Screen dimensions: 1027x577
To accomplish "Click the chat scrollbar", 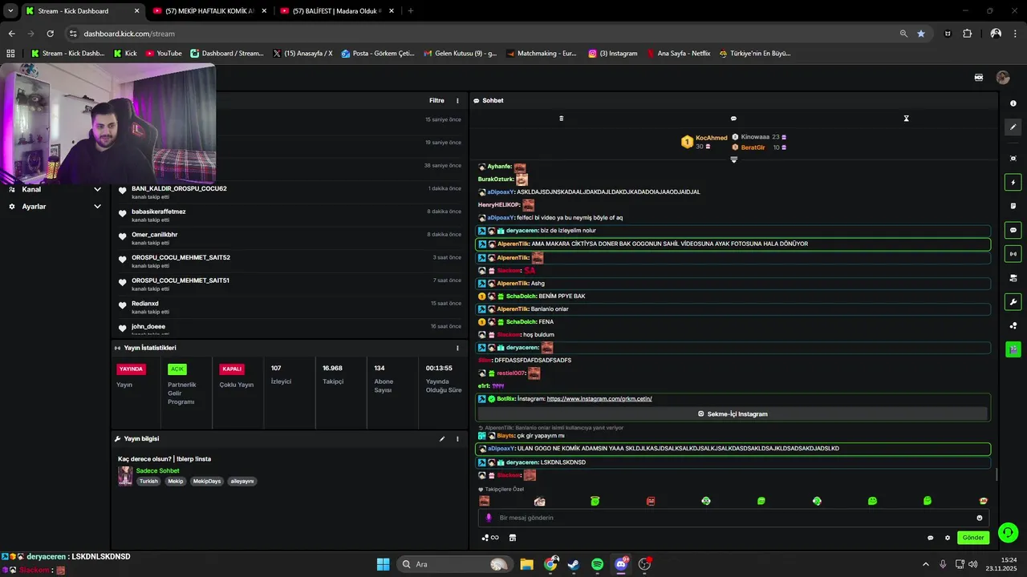I will pyautogui.click(x=997, y=474).
